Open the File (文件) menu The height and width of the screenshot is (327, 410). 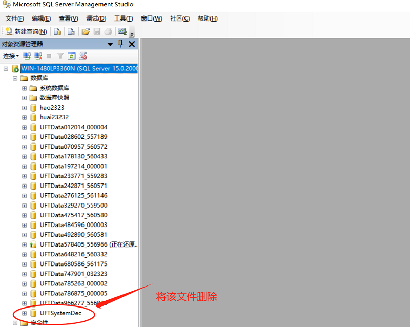15,18
